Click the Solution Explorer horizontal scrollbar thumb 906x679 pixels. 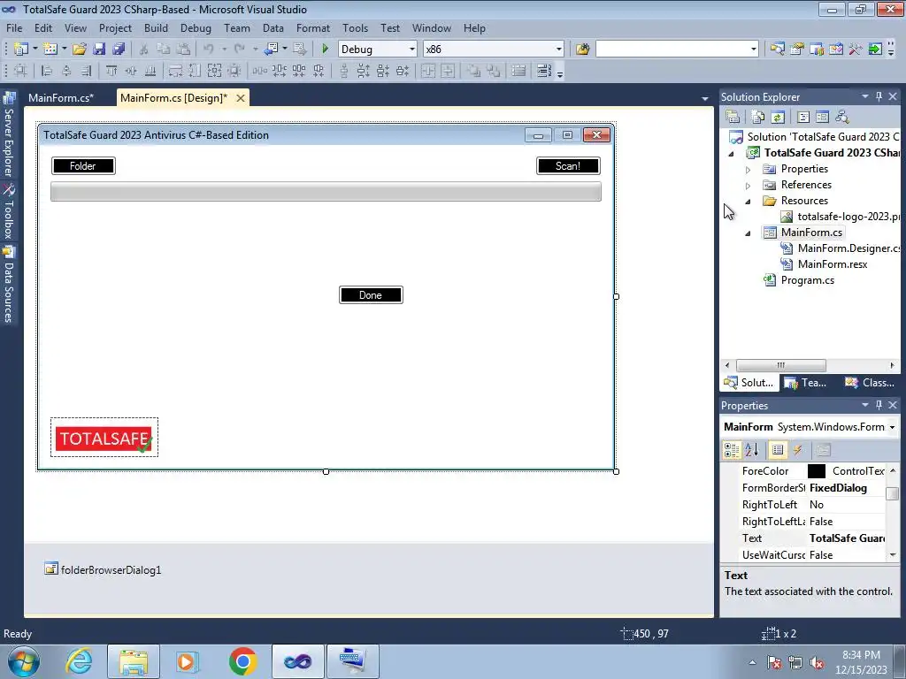780,365
